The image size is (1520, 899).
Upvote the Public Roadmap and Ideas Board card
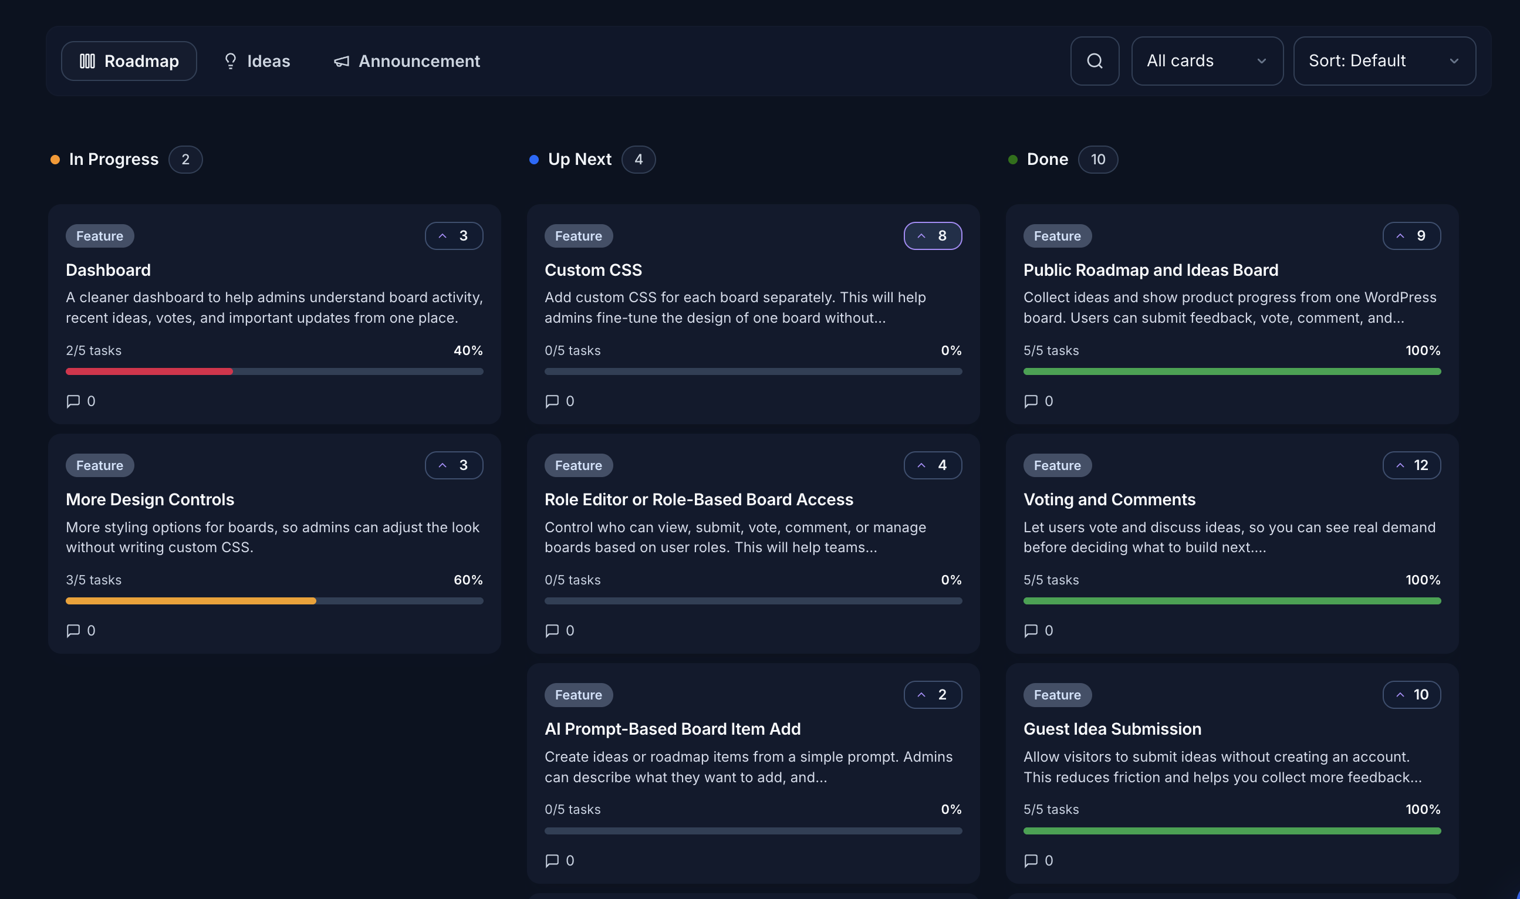1411,236
